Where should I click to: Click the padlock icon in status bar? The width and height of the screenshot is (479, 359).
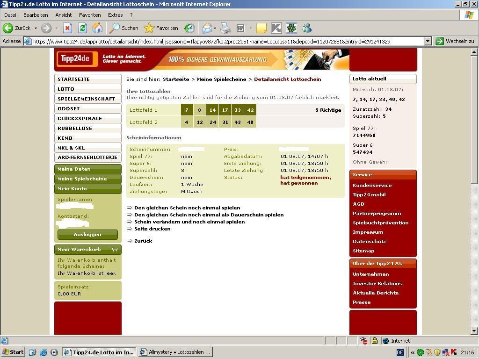[375, 341]
